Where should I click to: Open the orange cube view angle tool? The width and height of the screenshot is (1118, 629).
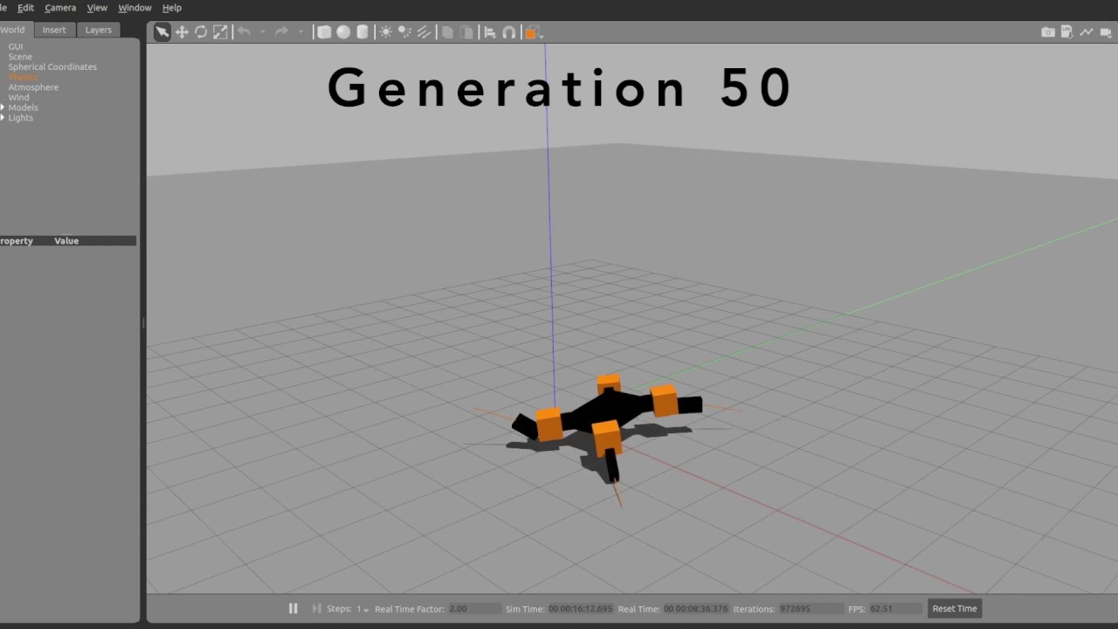(x=532, y=32)
